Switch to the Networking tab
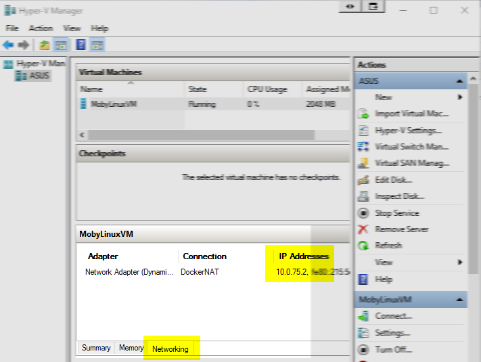The image size is (481, 362). [x=170, y=348]
